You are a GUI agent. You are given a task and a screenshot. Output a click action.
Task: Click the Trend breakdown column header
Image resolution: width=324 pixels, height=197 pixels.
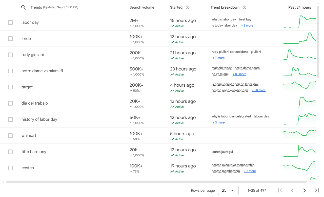tap(225, 7)
